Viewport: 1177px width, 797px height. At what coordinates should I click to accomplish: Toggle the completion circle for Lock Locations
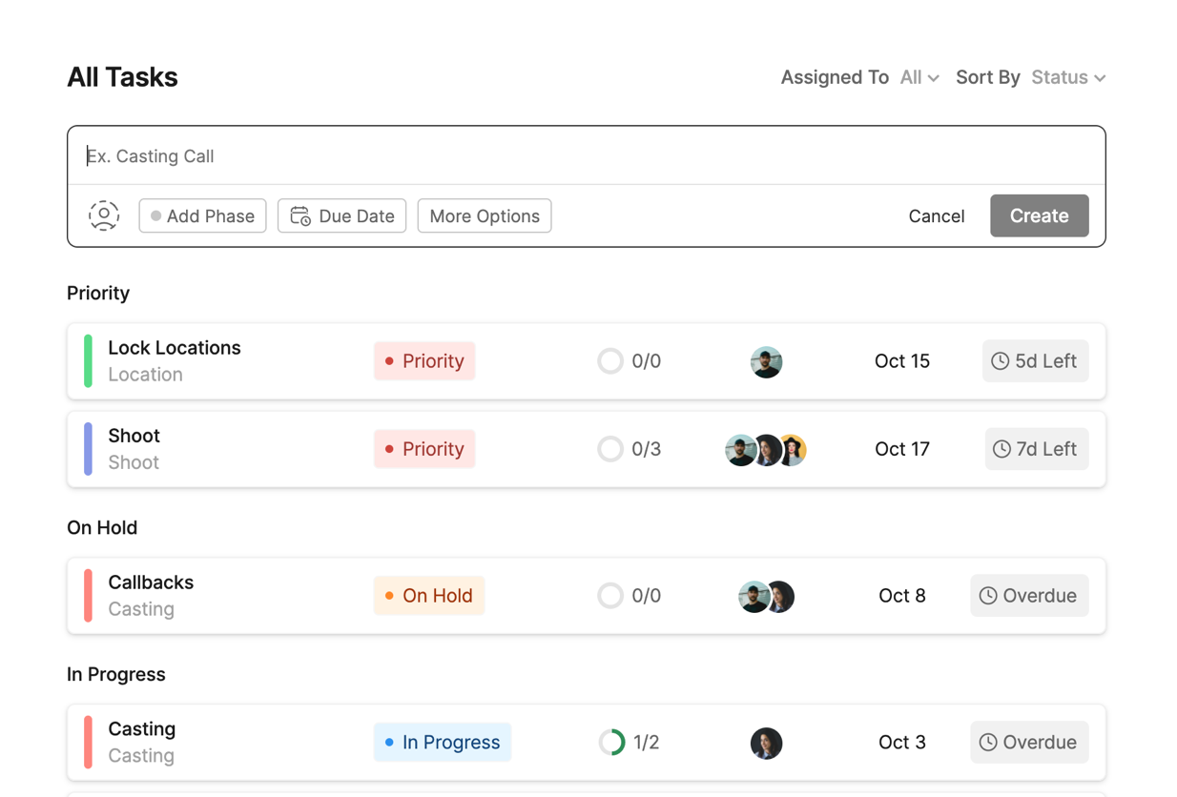[610, 361]
